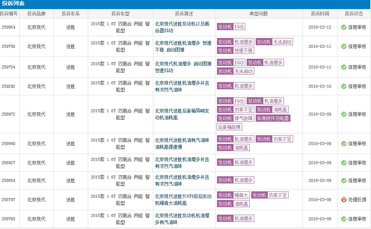Screen dimensions: 371x229
Task: Click 发动机 怠速不稳 tag in row 259756
Action: pyautogui.click(x=235, y=50)
